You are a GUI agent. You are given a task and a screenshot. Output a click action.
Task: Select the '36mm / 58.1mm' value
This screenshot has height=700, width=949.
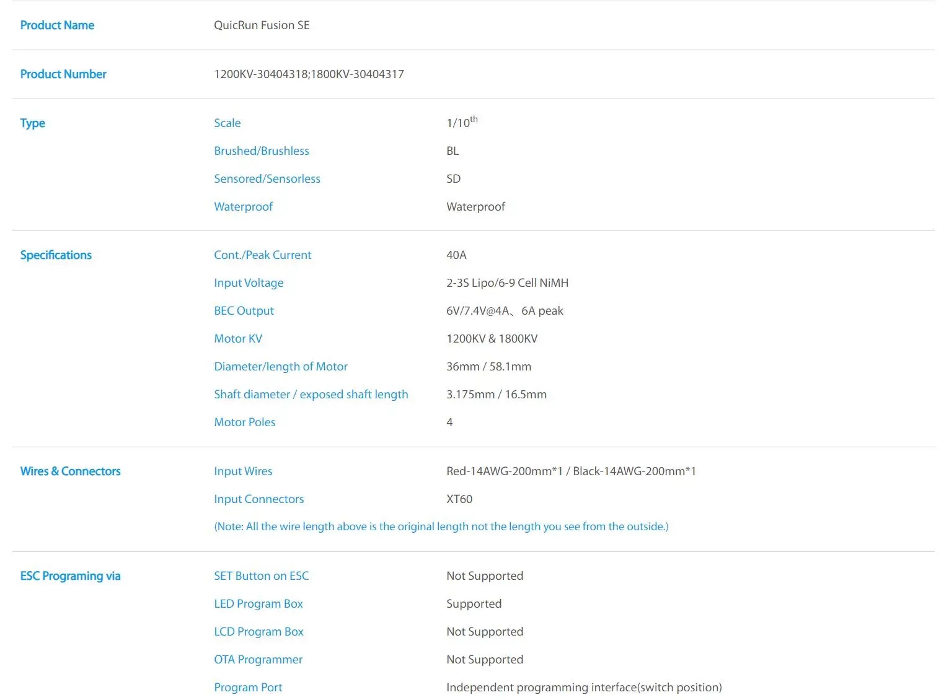pyautogui.click(x=488, y=367)
